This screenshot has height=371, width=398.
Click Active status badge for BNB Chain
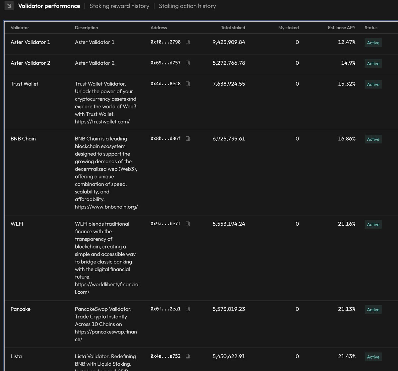(x=373, y=139)
